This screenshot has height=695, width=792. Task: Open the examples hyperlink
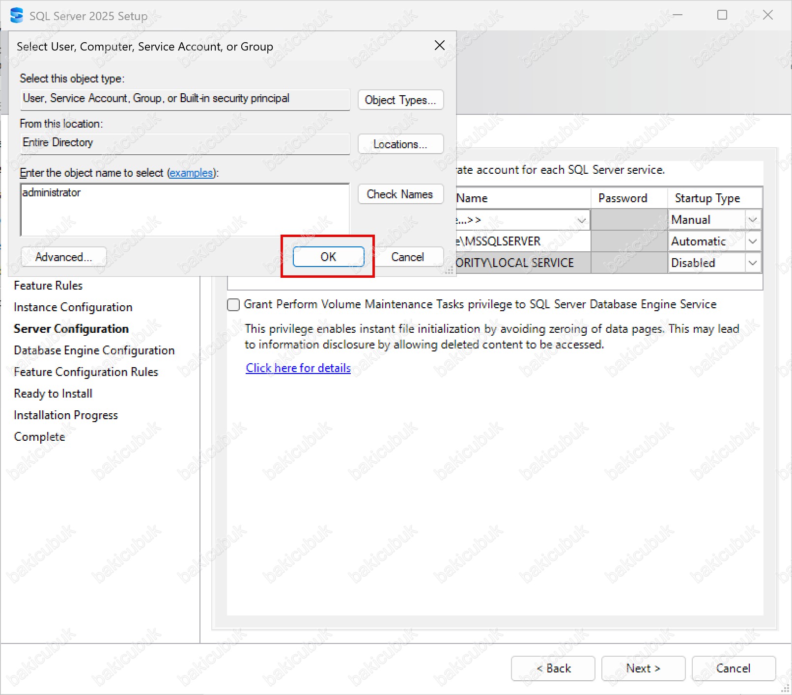coord(191,173)
